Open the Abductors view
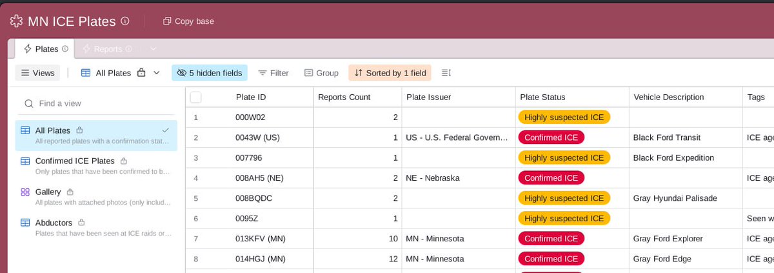 click(x=96, y=228)
